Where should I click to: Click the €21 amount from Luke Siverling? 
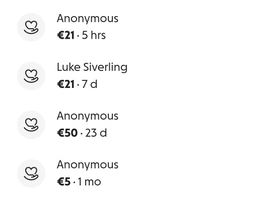pyautogui.click(x=66, y=84)
